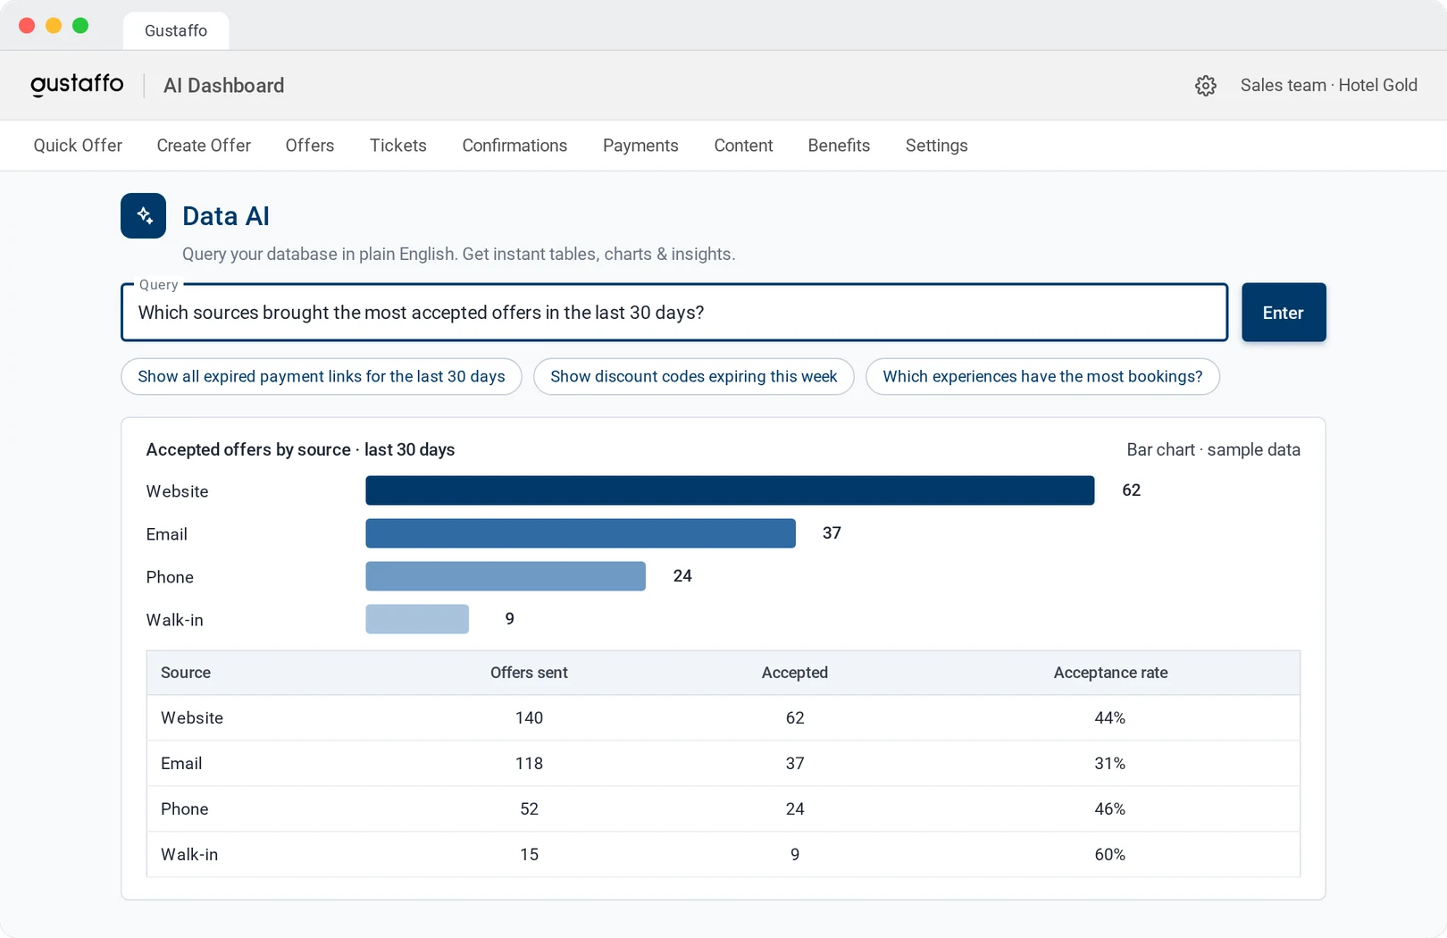Click the Data AI sparkle icon
This screenshot has height=938, width=1447.
[x=144, y=215]
